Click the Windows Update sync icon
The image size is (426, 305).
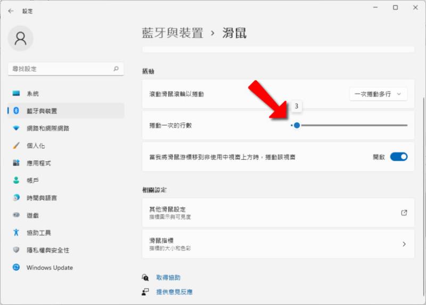[16, 267]
